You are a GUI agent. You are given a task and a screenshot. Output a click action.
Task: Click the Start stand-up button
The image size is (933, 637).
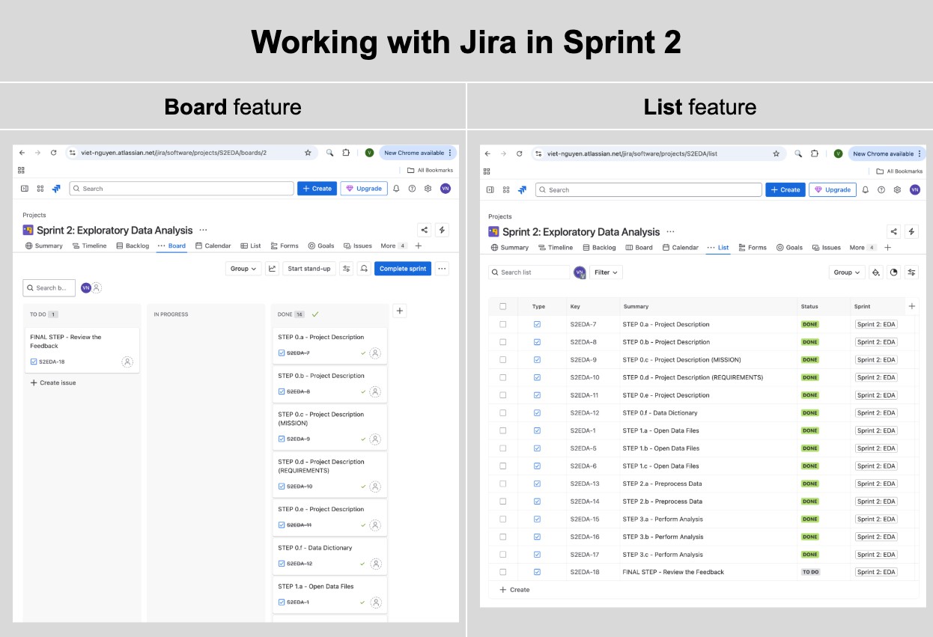tap(309, 268)
